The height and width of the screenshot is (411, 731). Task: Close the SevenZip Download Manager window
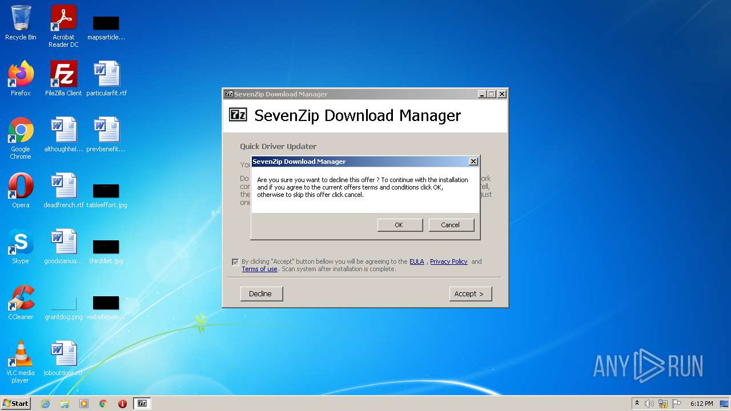pos(502,94)
